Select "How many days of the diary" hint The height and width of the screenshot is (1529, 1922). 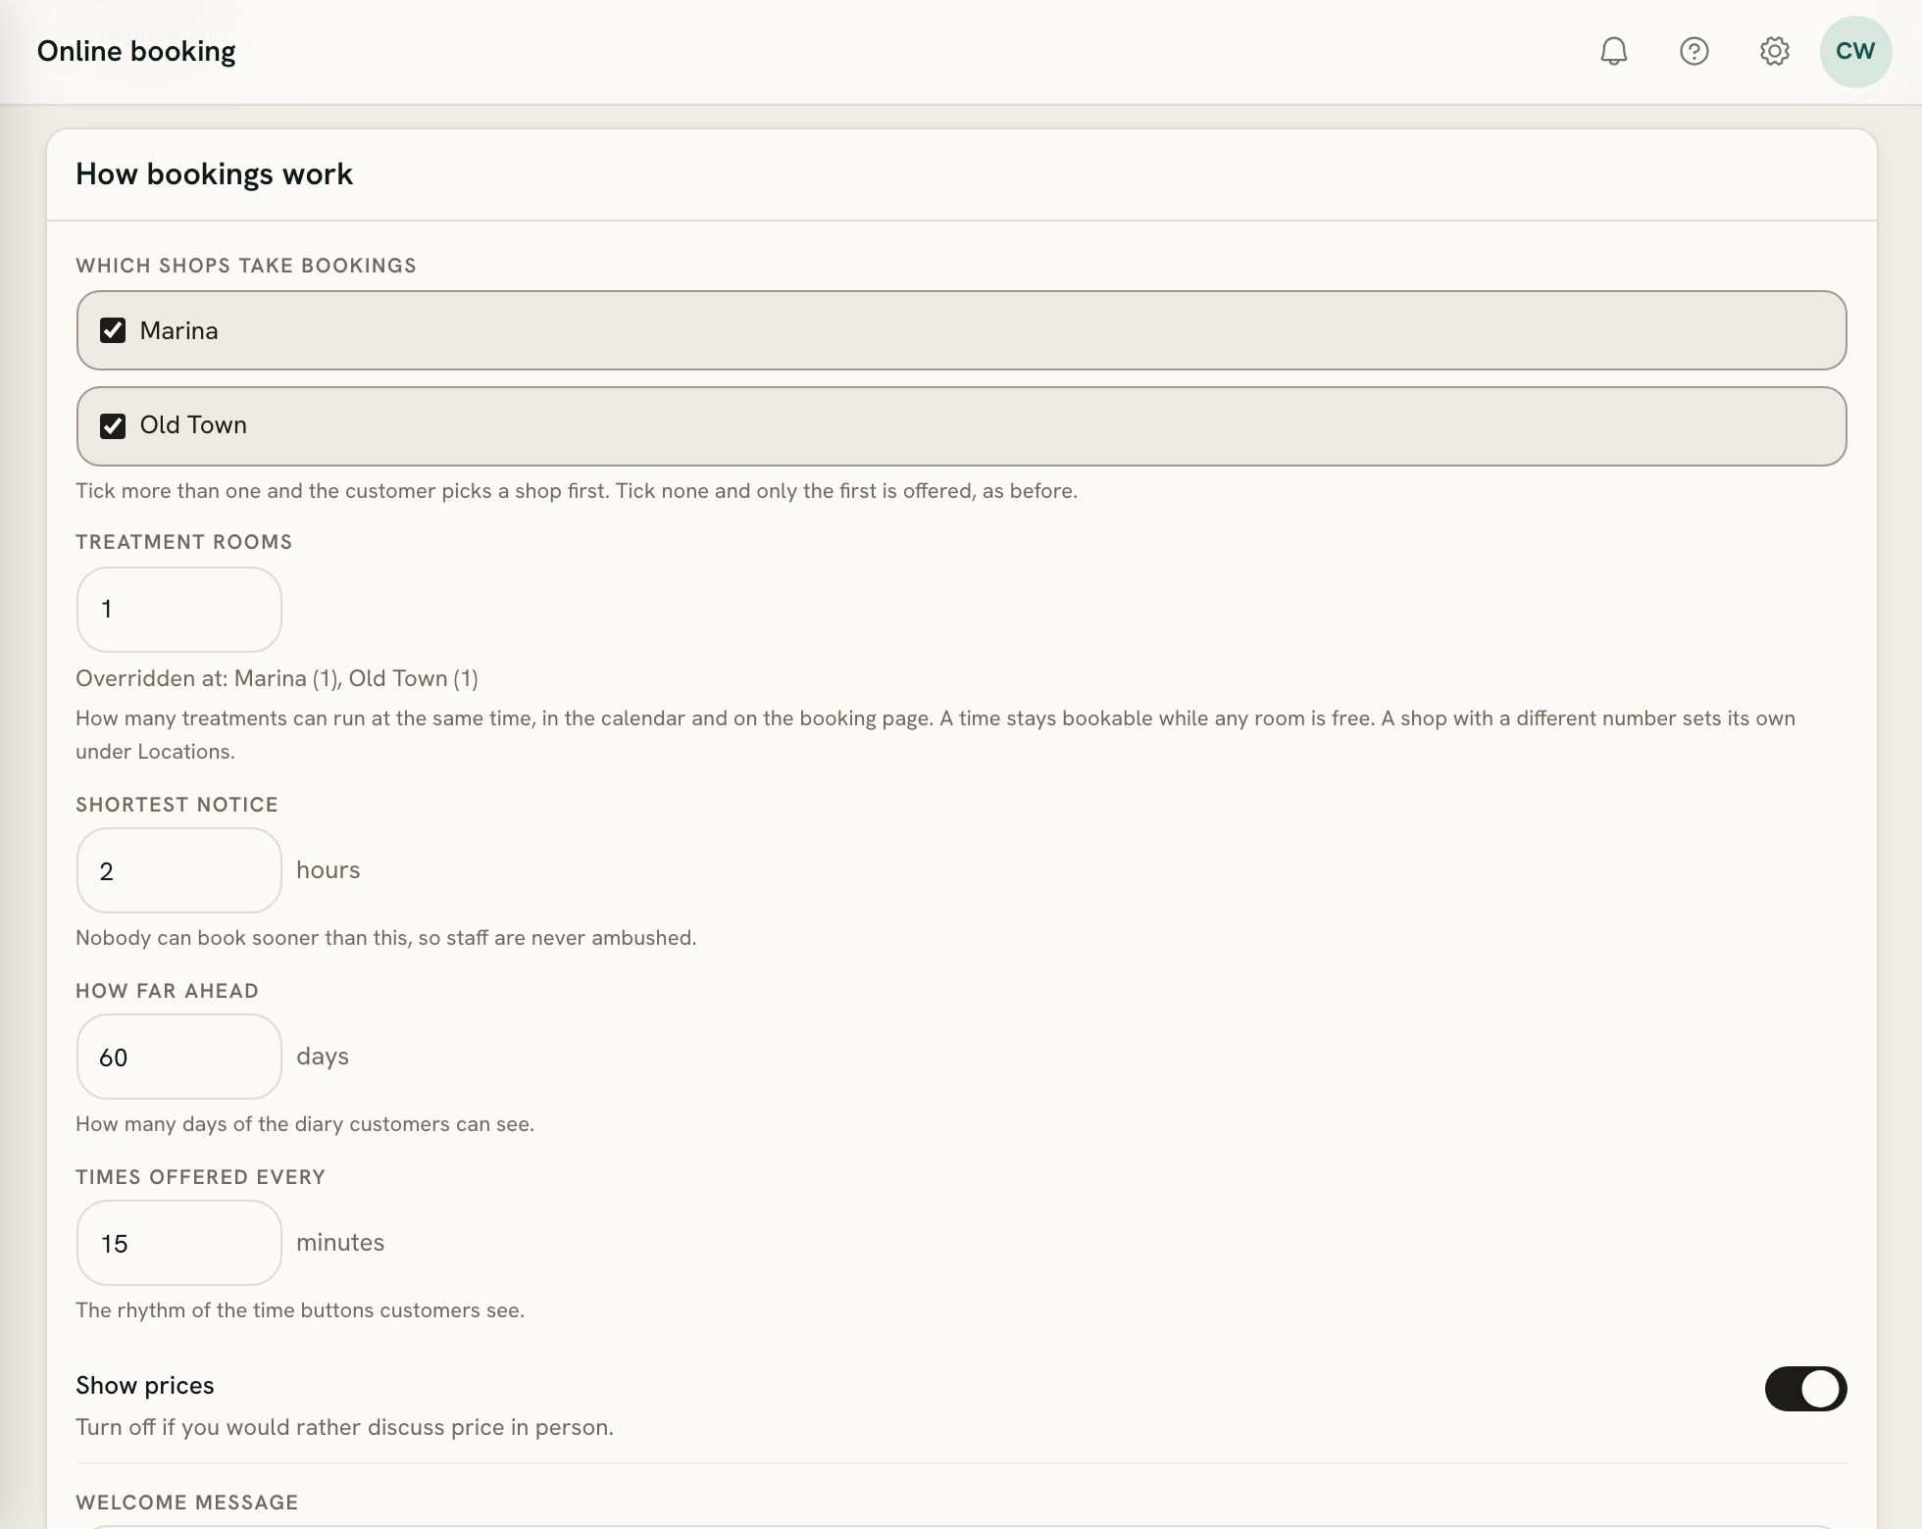[x=305, y=1124]
